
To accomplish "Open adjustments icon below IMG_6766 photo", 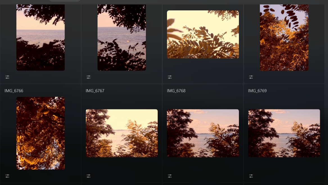I will coord(7,176).
